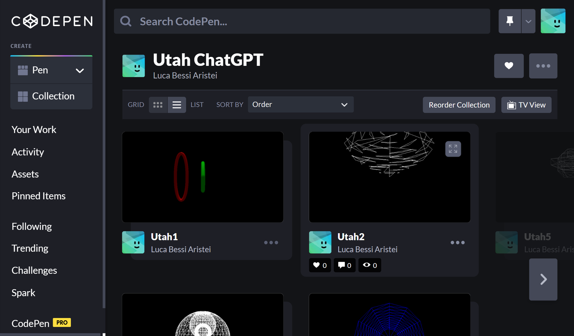Viewport: 574px width, 336px height.
Task: Click Utah2 comments counter
Action: pos(344,265)
